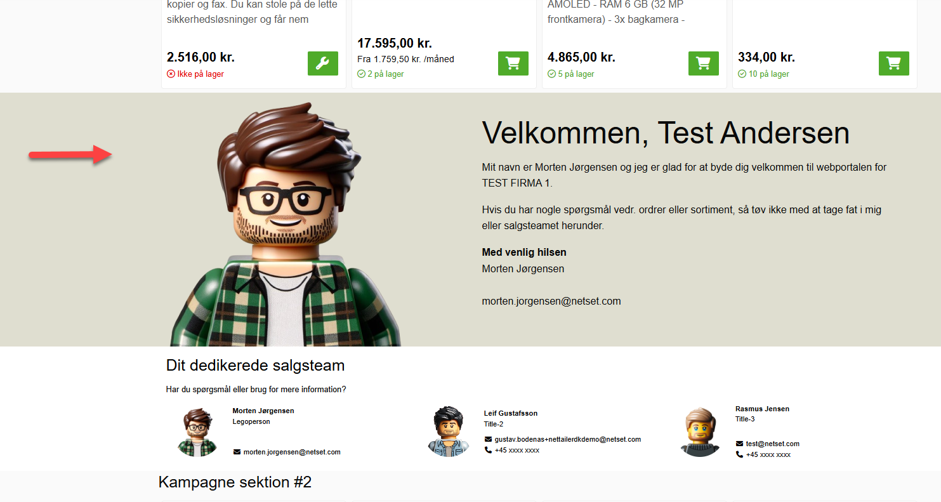This screenshot has width=941, height=502.
Task: Open Rasmus Jensen's avatar thumbnail
Action: pos(700,432)
